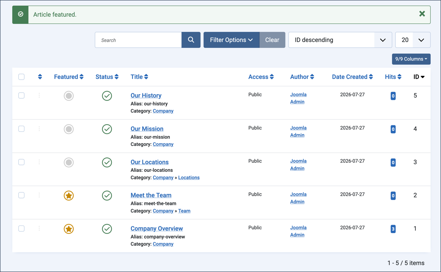The width and height of the screenshot is (441, 272).
Task: Sort table by Title column
Action: [x=139, y=77]
